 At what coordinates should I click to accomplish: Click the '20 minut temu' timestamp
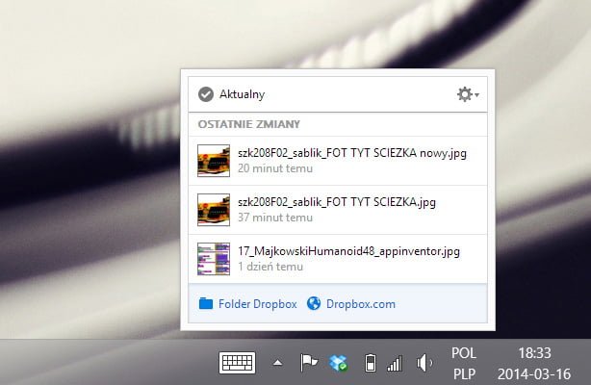(275, 168)
